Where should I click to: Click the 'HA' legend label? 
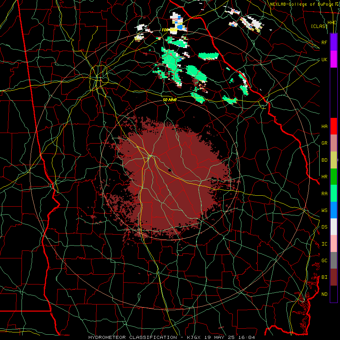click(324, 126)
